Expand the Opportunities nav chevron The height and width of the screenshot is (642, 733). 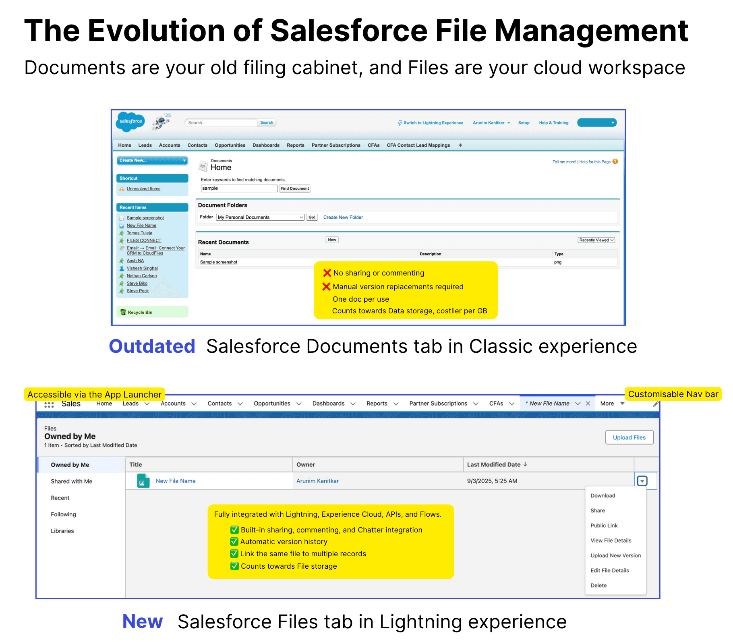pyautogui.click(x=299, y=404)
